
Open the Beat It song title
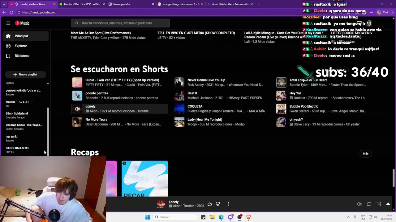click(x=192, y=93)
